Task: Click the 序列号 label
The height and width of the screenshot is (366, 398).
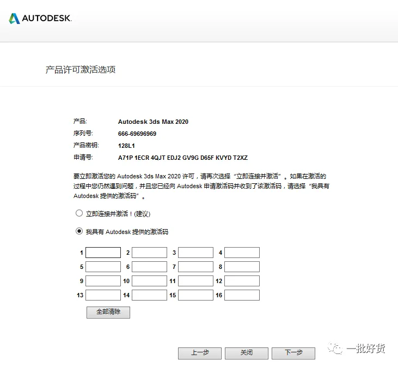Action: 83,133
